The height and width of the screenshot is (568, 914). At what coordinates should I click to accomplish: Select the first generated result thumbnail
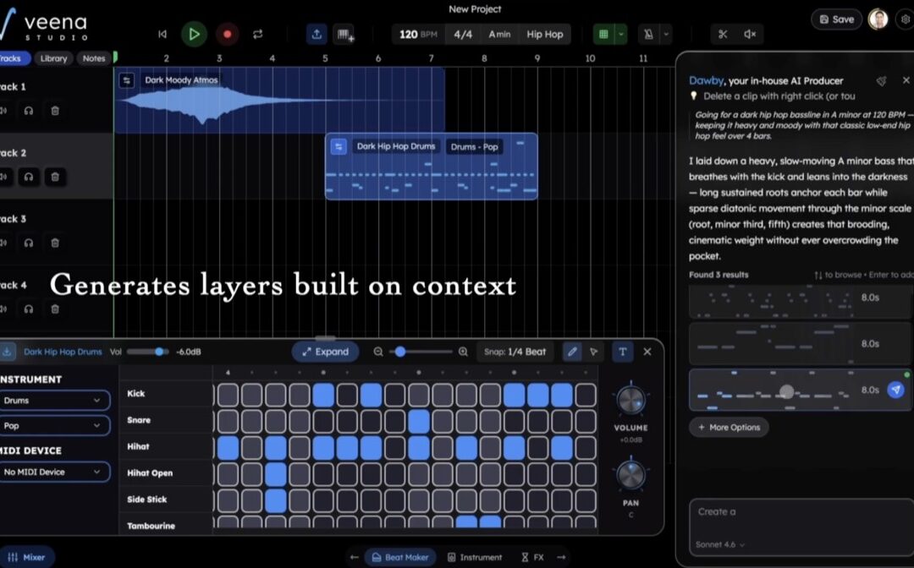click(x=800, y=303)
